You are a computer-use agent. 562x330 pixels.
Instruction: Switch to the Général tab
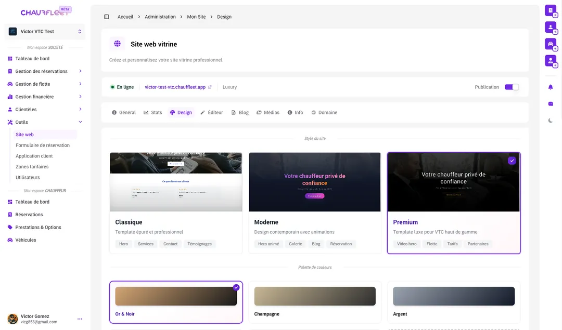(124, 112)
